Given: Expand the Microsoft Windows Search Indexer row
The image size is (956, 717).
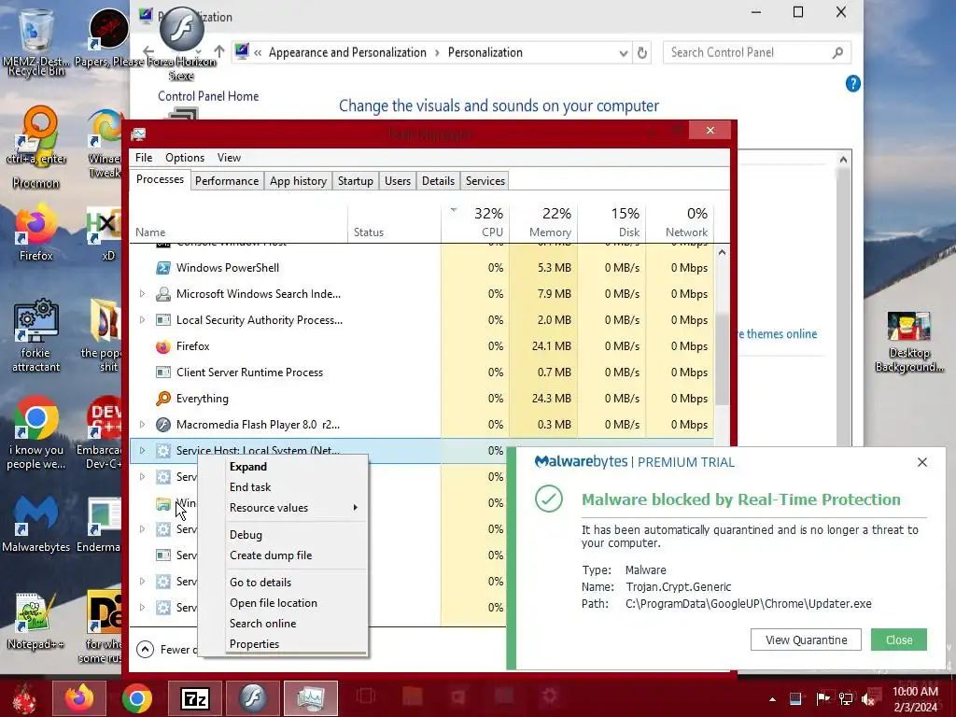Looking at the screenshot, I should click(142, 294).
